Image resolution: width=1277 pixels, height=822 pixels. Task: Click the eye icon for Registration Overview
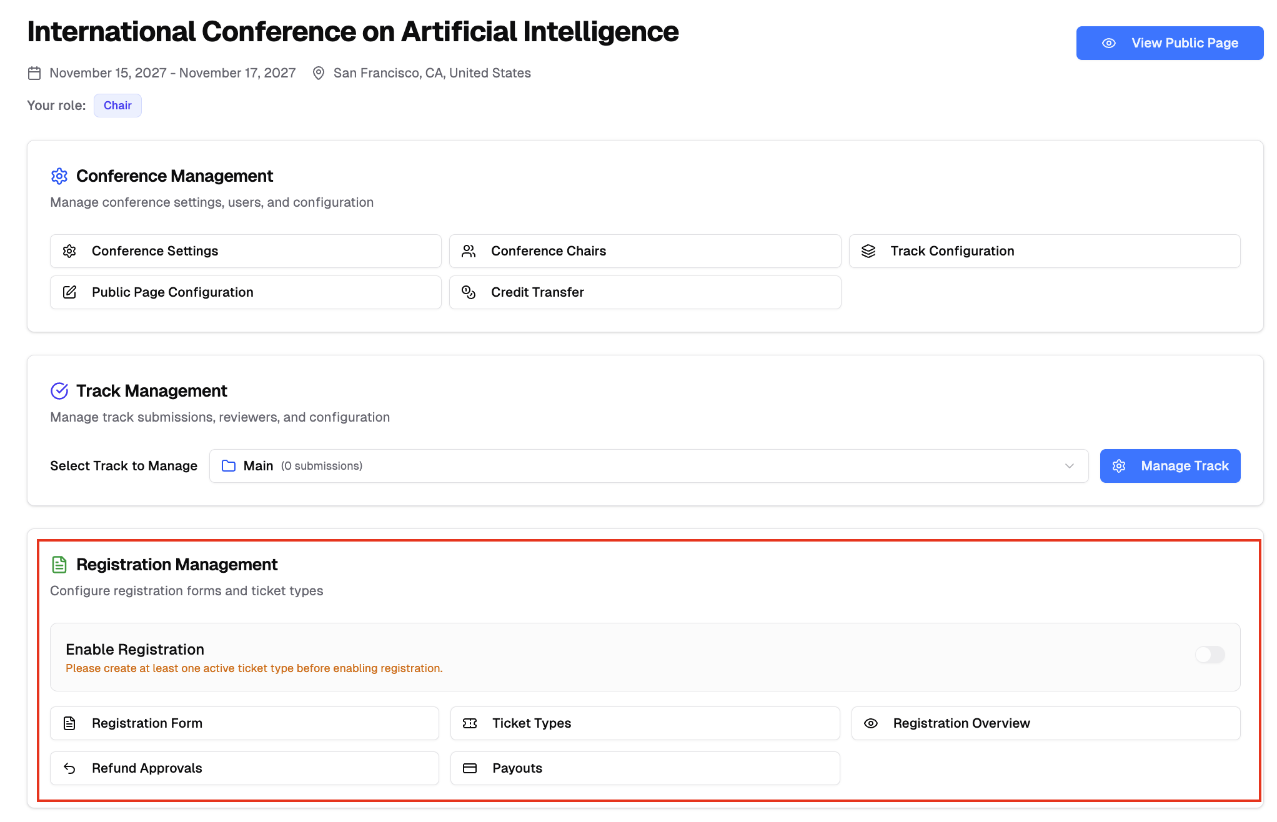[x=871, y=723]
